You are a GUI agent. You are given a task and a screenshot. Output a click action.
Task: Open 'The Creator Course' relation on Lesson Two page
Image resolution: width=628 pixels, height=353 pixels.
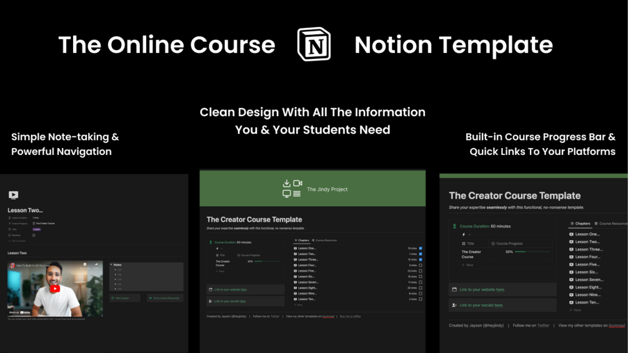[x=44, y=223]
